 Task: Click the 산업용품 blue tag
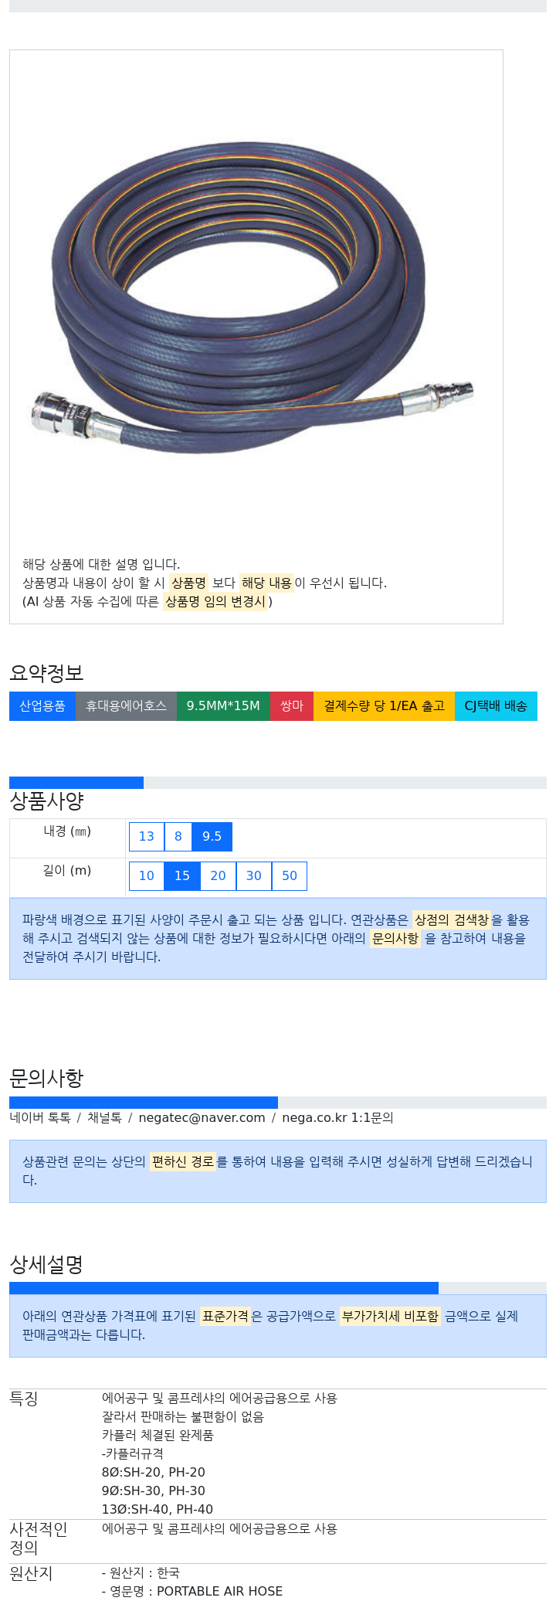[x=42, y=706]
